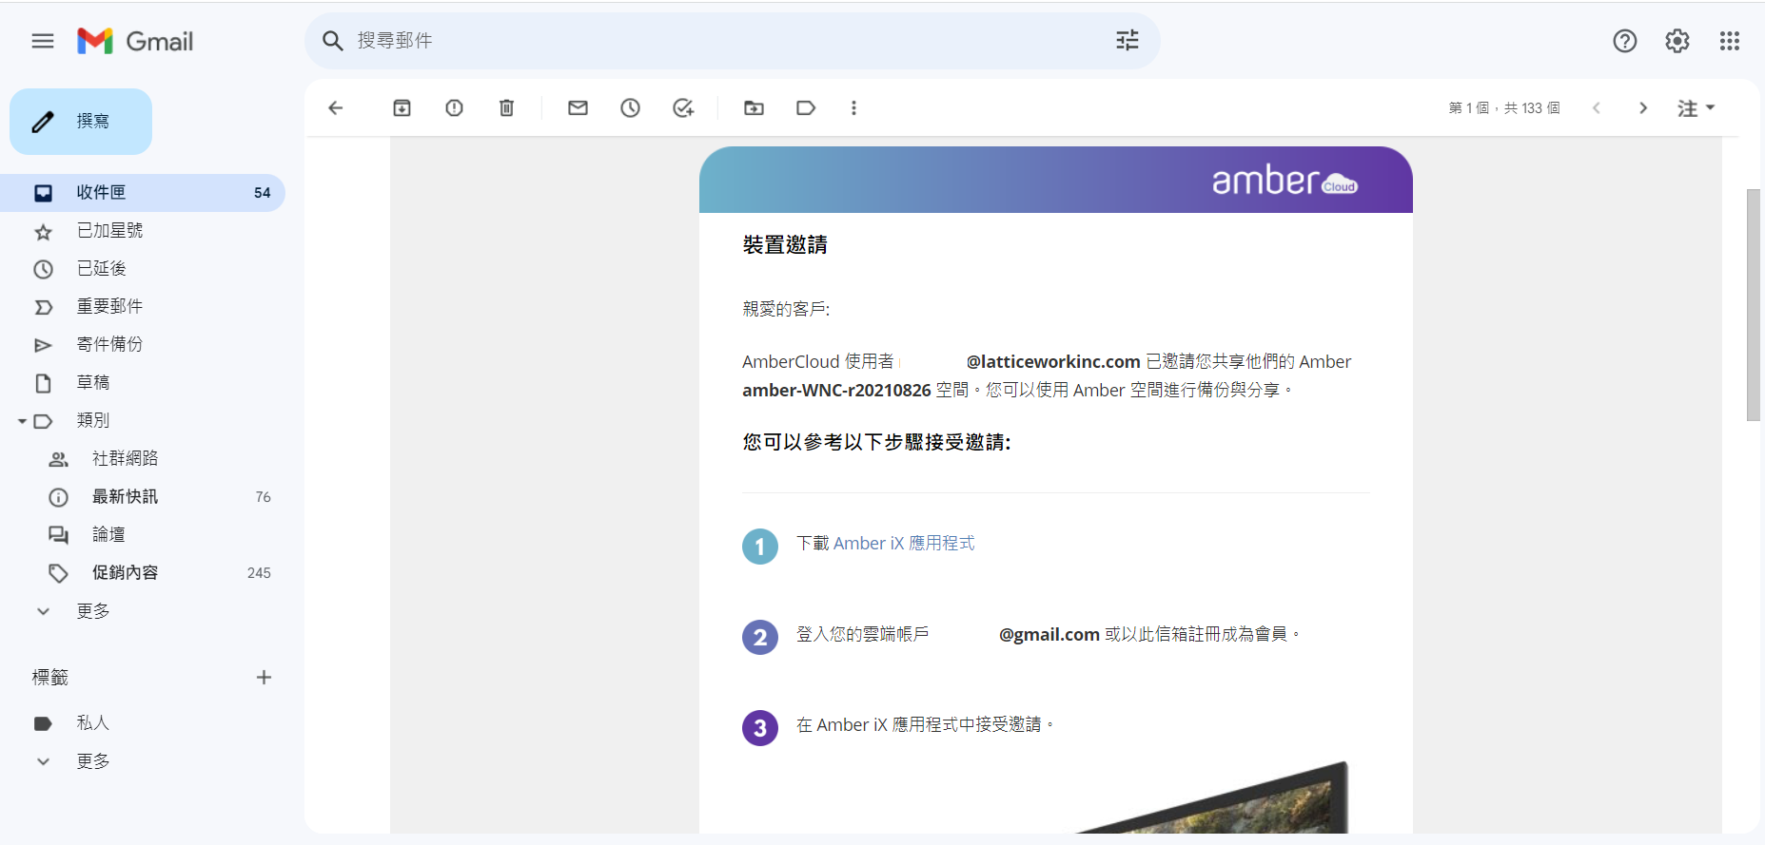Open the more options three-dot menu

coord(853,107)
